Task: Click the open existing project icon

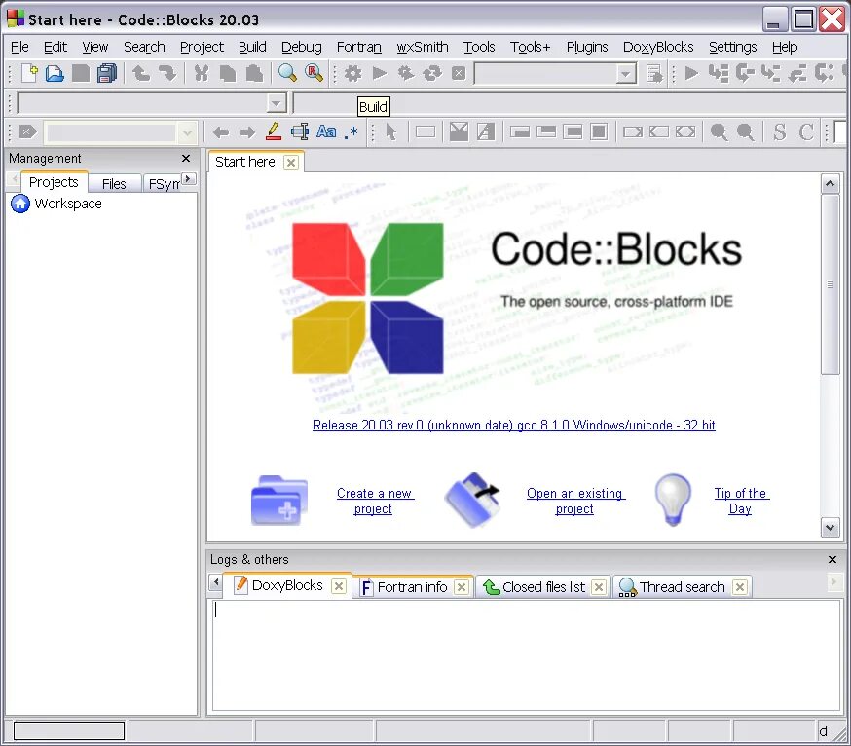Action: (x=472, y=500)
